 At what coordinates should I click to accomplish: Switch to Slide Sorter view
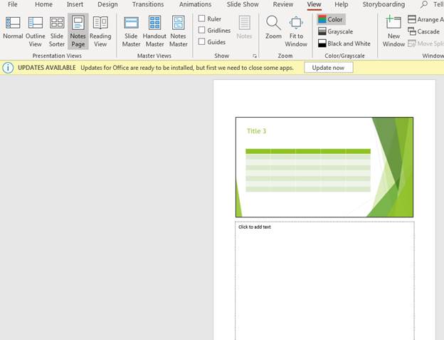pyautogui.click(x=57, y=32)
